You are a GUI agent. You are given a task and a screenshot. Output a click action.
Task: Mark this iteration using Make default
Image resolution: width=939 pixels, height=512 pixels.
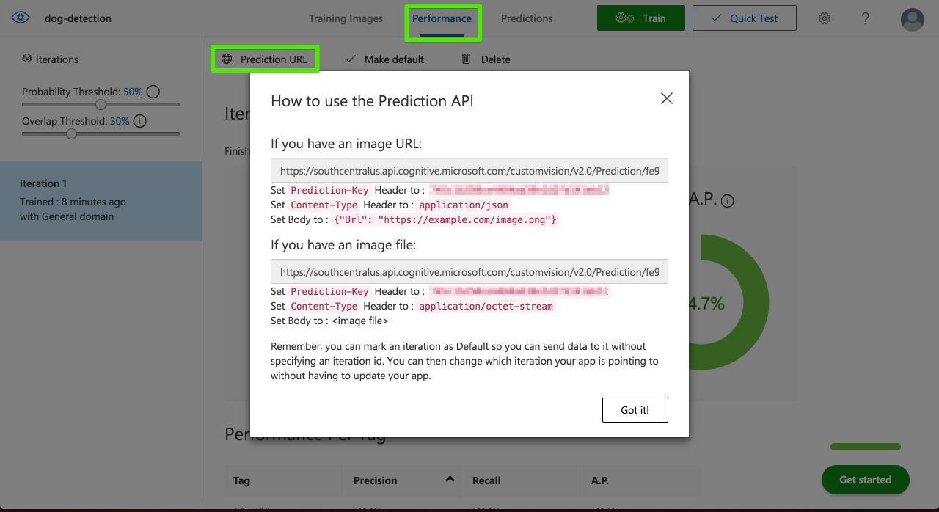pos(384,59)
